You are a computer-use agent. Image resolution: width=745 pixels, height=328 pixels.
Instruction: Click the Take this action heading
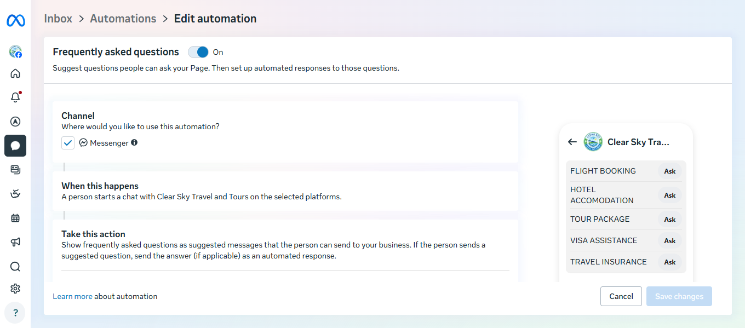pyautogui.click(x=93, y=234)
